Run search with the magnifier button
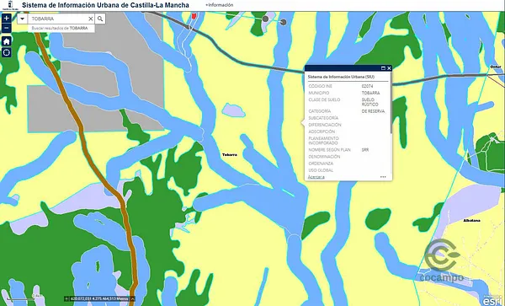This screenshot has height=306, width=505. [100, 19]
